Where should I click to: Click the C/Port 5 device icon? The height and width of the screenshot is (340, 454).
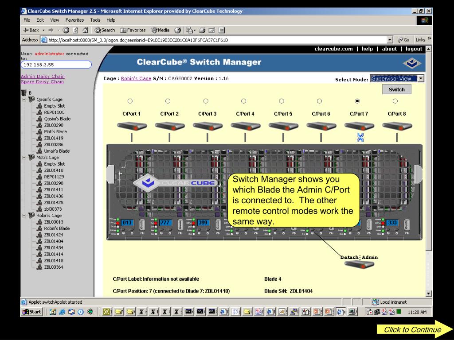[283, 126]
